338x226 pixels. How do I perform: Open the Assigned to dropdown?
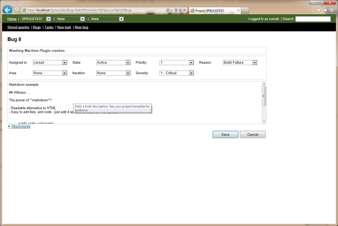click(50, 62)
